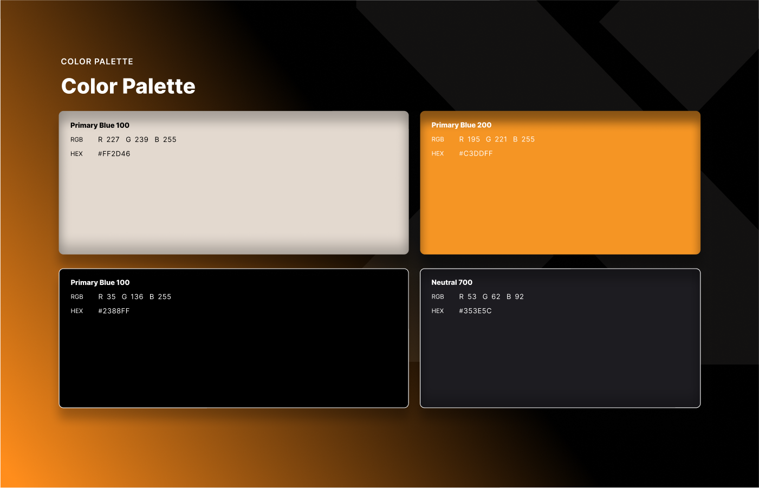Click the RGB values R 53 G 62 B 92
The image size is (759, 488).
pyautogui.click(x=491, y=297)
